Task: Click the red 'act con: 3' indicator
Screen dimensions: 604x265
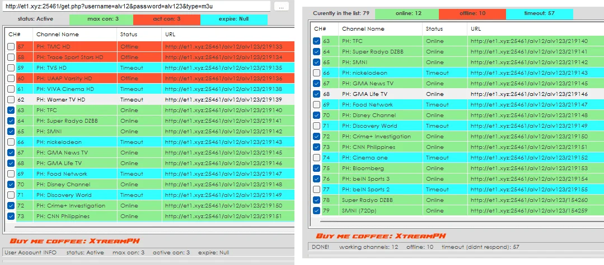Action: (166, 19)
